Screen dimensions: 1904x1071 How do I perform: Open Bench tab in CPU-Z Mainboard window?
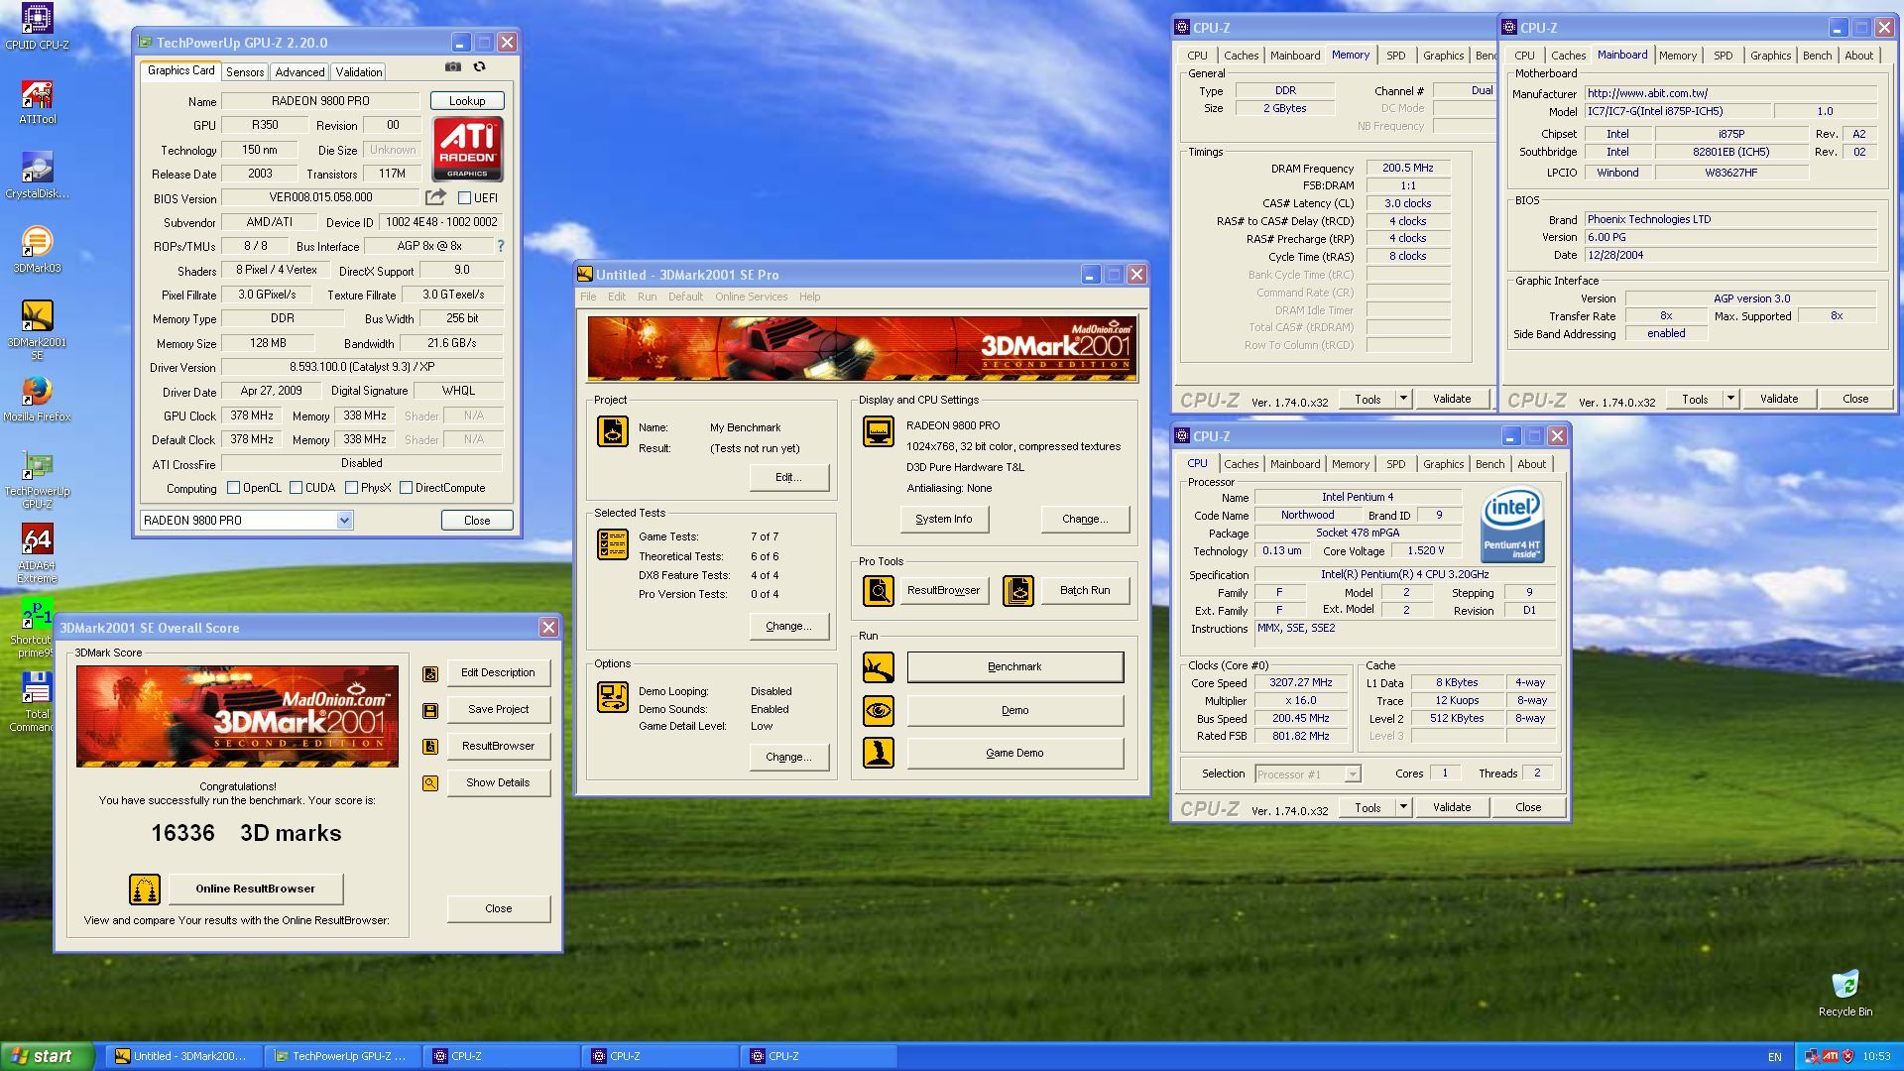1817,56
